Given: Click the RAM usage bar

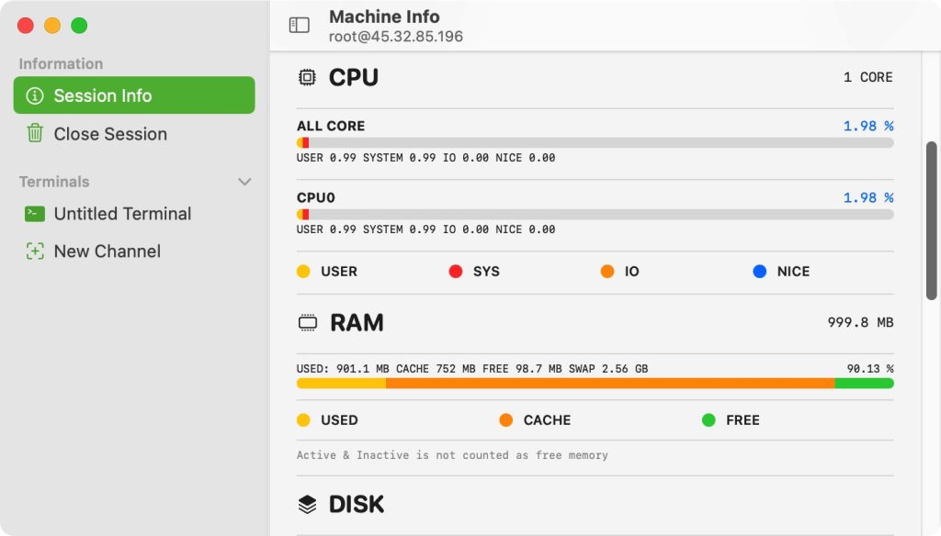Looking at the screenshot, I should (x=595, y=384).
